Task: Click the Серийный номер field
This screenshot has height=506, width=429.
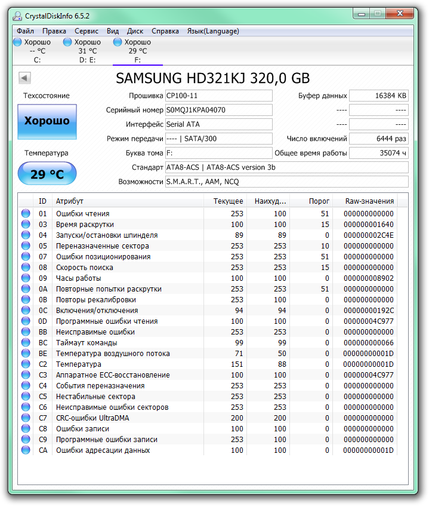Action: point(218,110)
